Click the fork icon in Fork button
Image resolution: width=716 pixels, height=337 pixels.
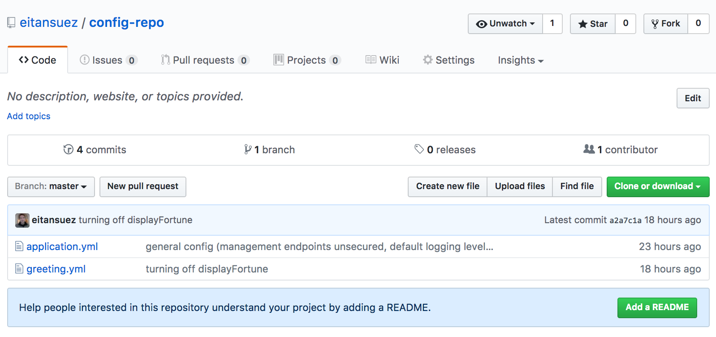tap(655, 24)
